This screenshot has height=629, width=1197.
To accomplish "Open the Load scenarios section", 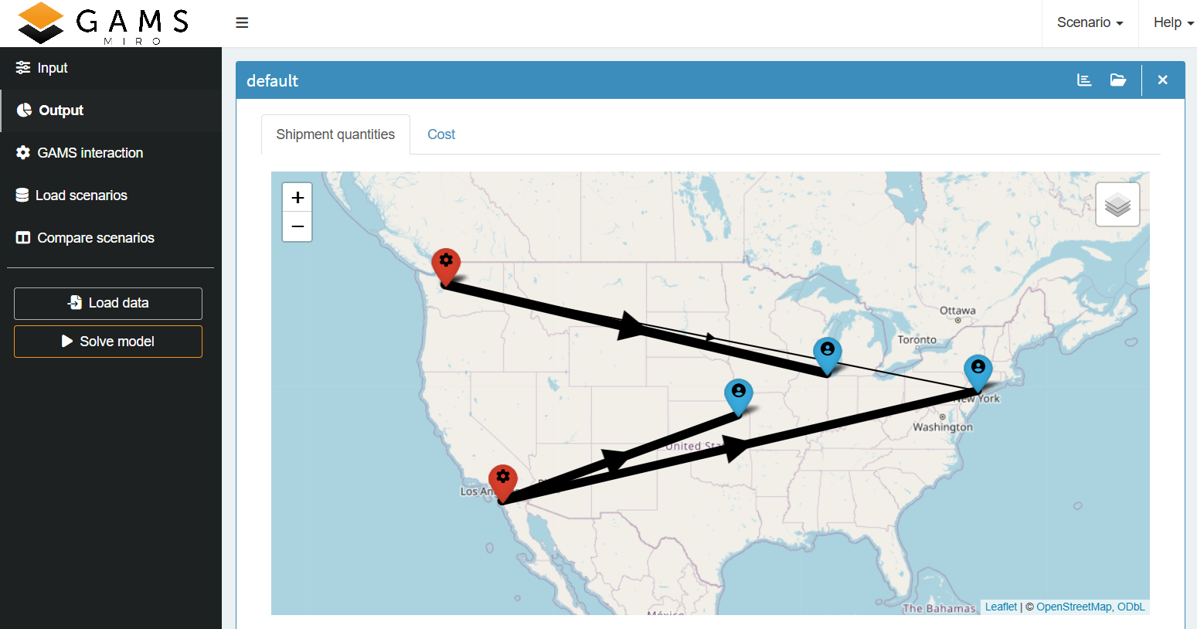I will tap(81, 195).
